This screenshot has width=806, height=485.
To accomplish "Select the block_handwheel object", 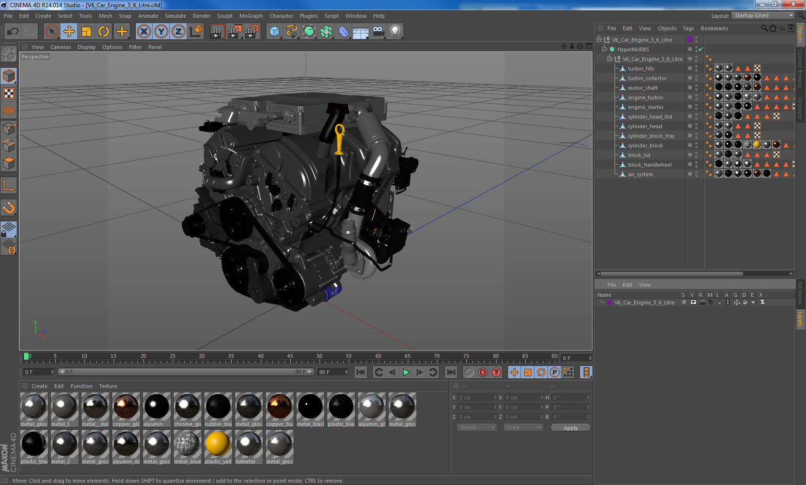I will tap(650, 165).
